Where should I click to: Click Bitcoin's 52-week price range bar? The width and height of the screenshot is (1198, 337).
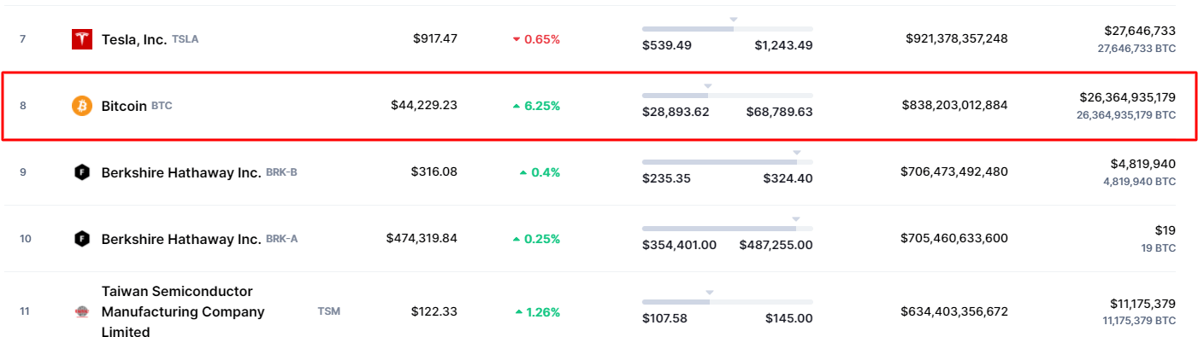[728, 95]
